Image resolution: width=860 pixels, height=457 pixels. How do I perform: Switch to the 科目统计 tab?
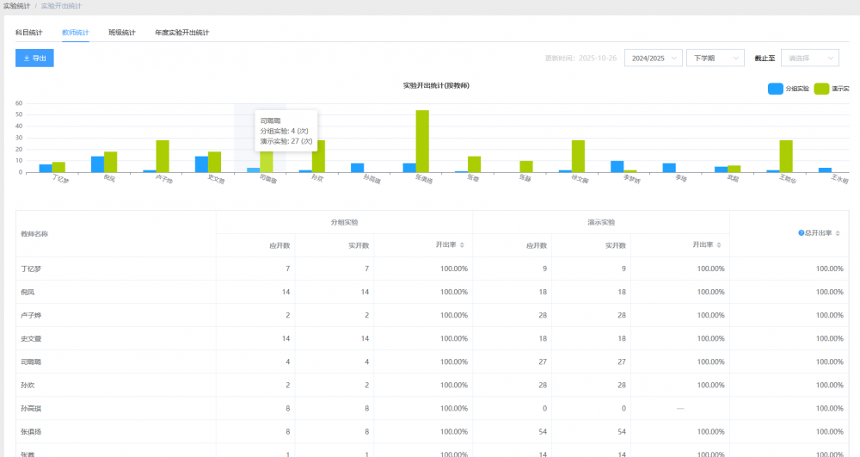(x=28, y=33)
